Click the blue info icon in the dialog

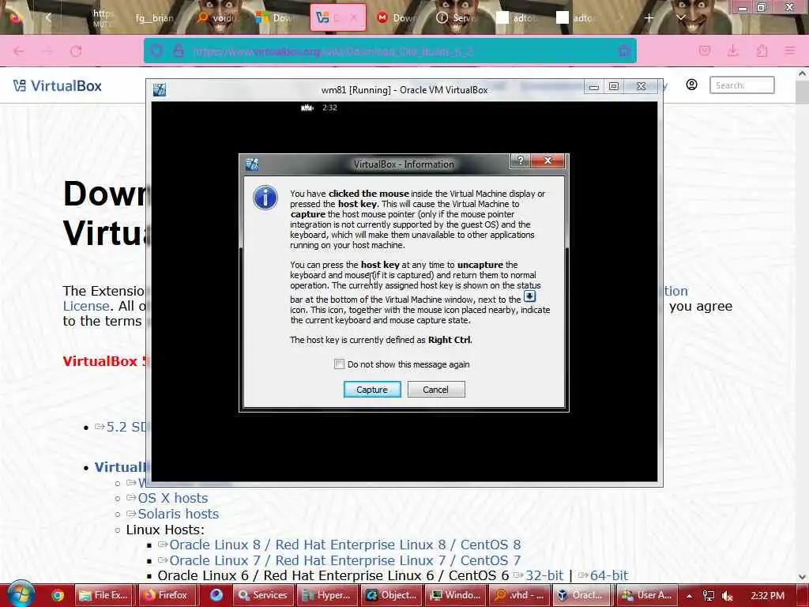[265, 198]
